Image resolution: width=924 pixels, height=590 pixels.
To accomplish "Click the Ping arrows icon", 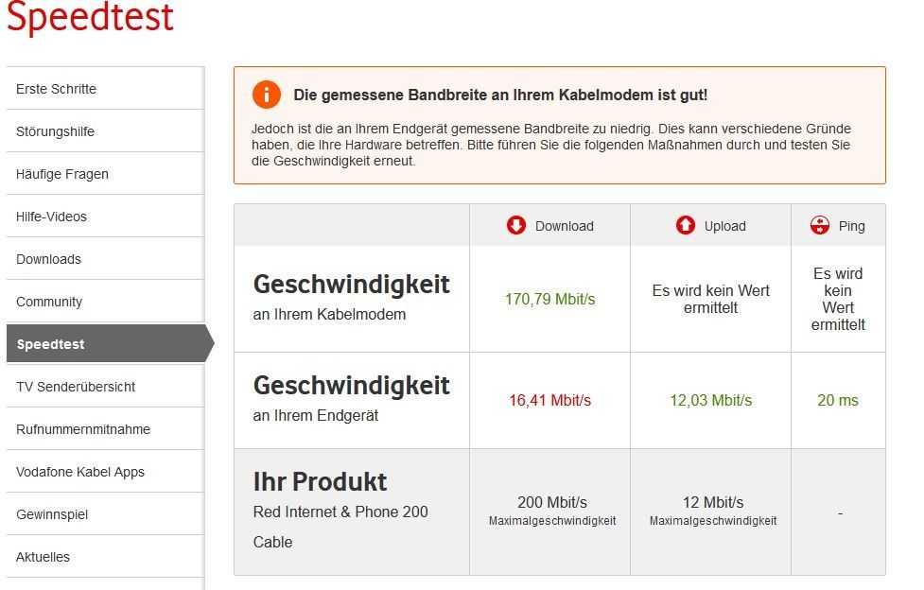I will (x=820, y=225).
